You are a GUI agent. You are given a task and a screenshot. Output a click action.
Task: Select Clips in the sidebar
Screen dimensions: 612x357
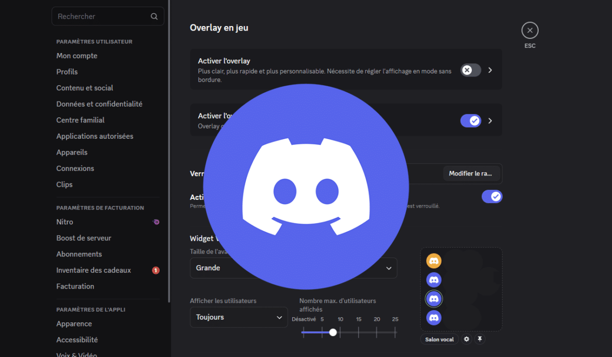(64, 184)
